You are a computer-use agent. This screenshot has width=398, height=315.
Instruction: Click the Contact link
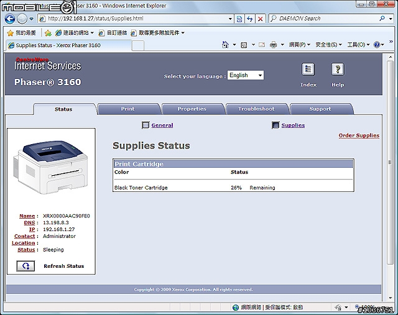pyautogui.click(x=25, y=236)
